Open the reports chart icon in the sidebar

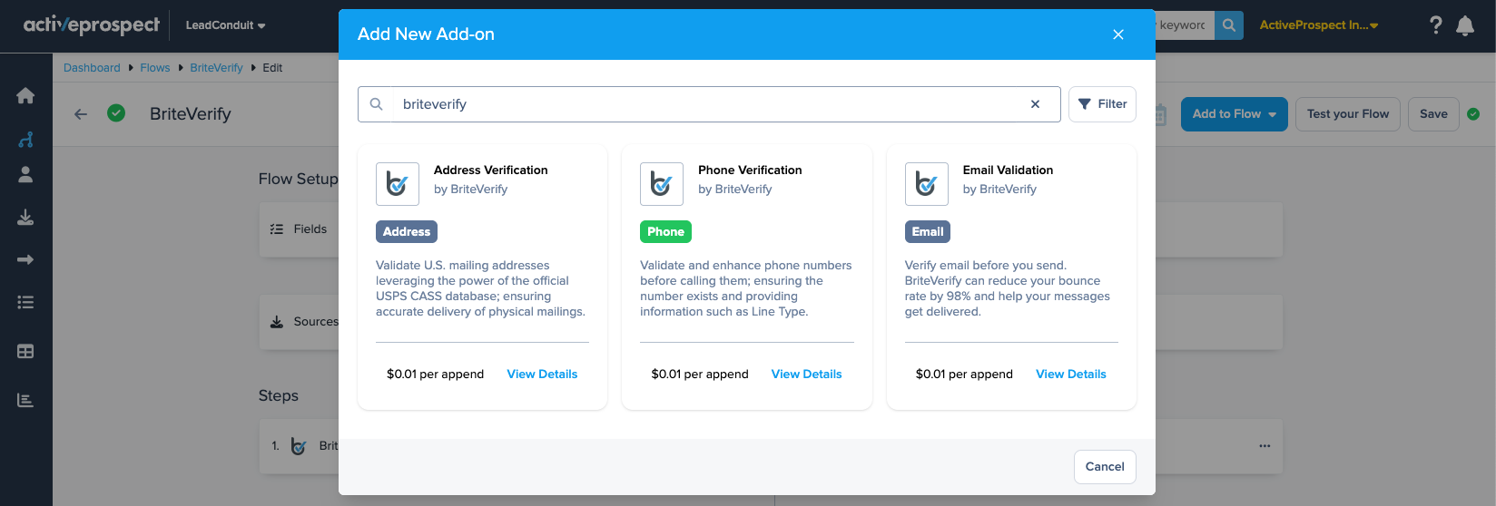25,400
